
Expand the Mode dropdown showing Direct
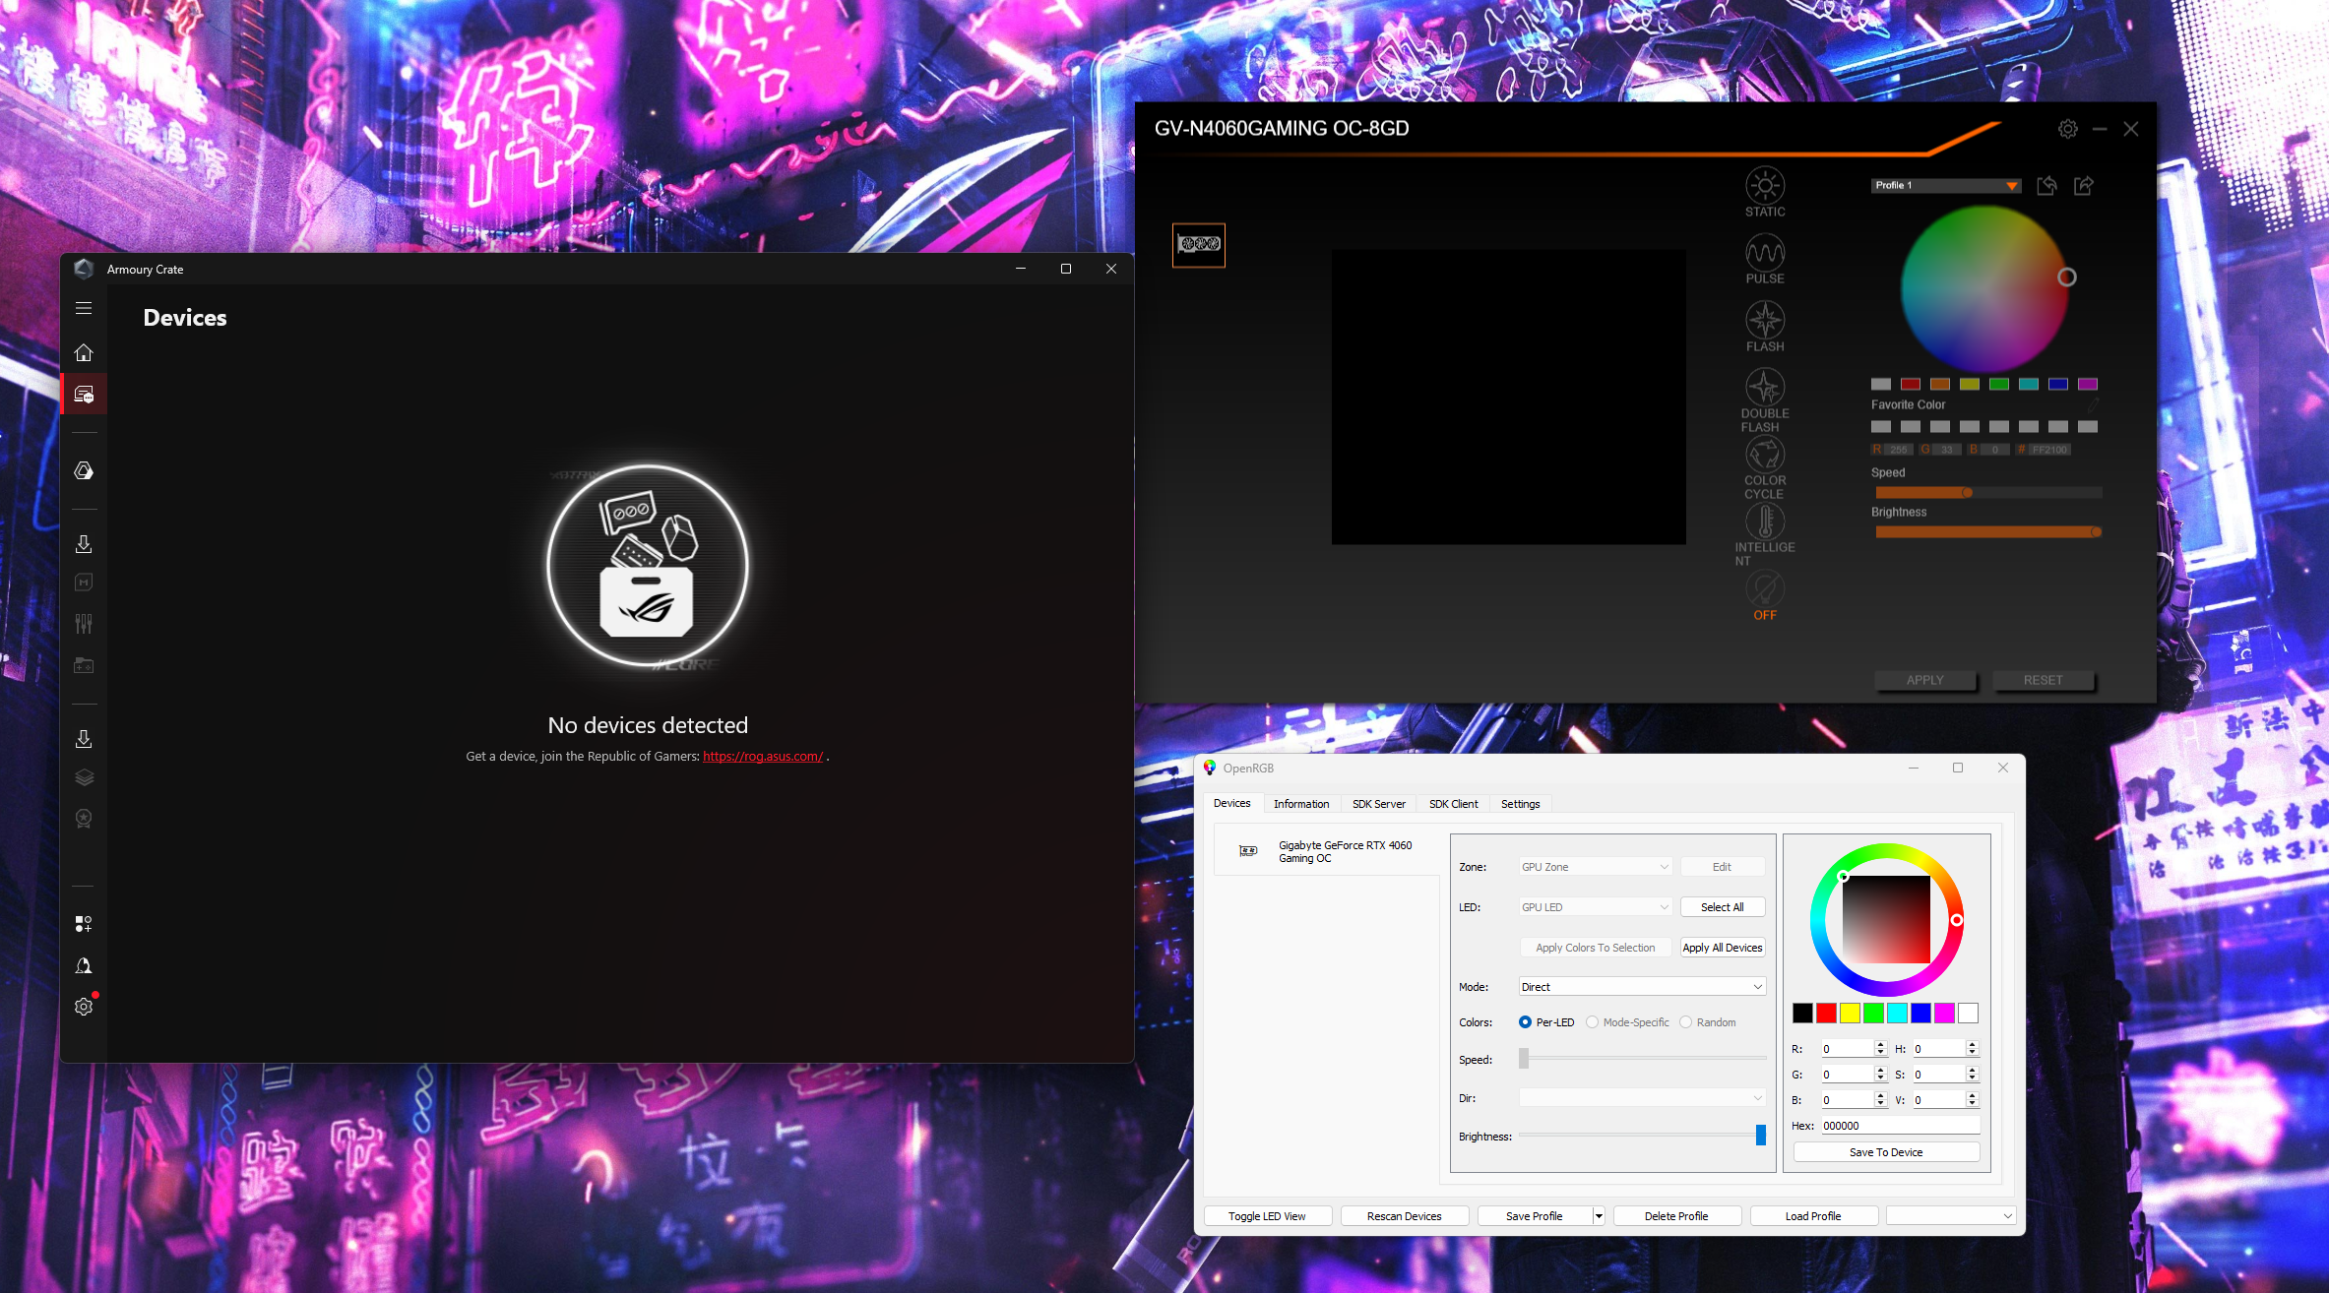click(1642, 987)
